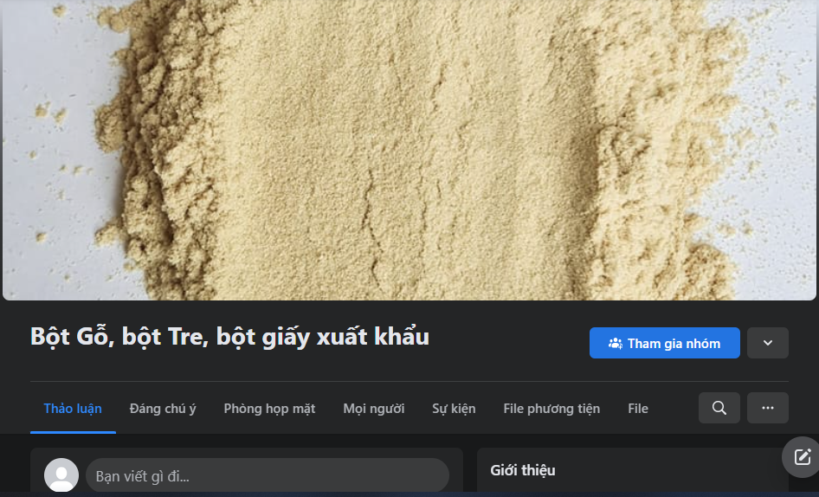
Task: Click the Giới thiệu section heading
Action: point(522,470)
